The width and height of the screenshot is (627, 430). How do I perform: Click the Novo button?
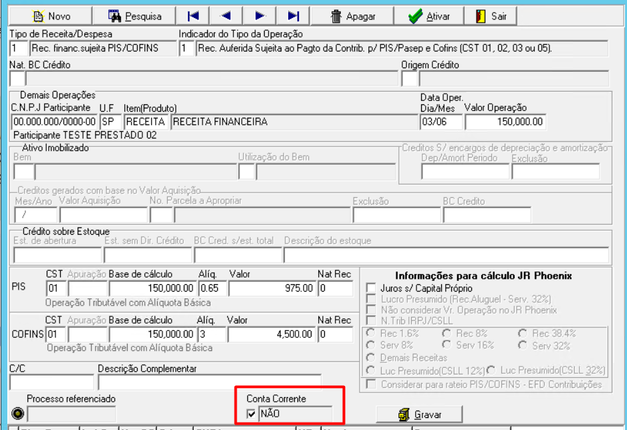pyautogui.click(x=50, y=16)
